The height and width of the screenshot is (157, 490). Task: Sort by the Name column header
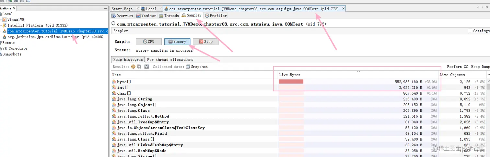point(194,75)
